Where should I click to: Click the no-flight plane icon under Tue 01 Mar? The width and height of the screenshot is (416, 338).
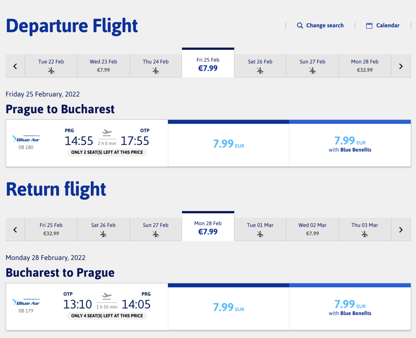pyautogui.click(x=260, y=234)
